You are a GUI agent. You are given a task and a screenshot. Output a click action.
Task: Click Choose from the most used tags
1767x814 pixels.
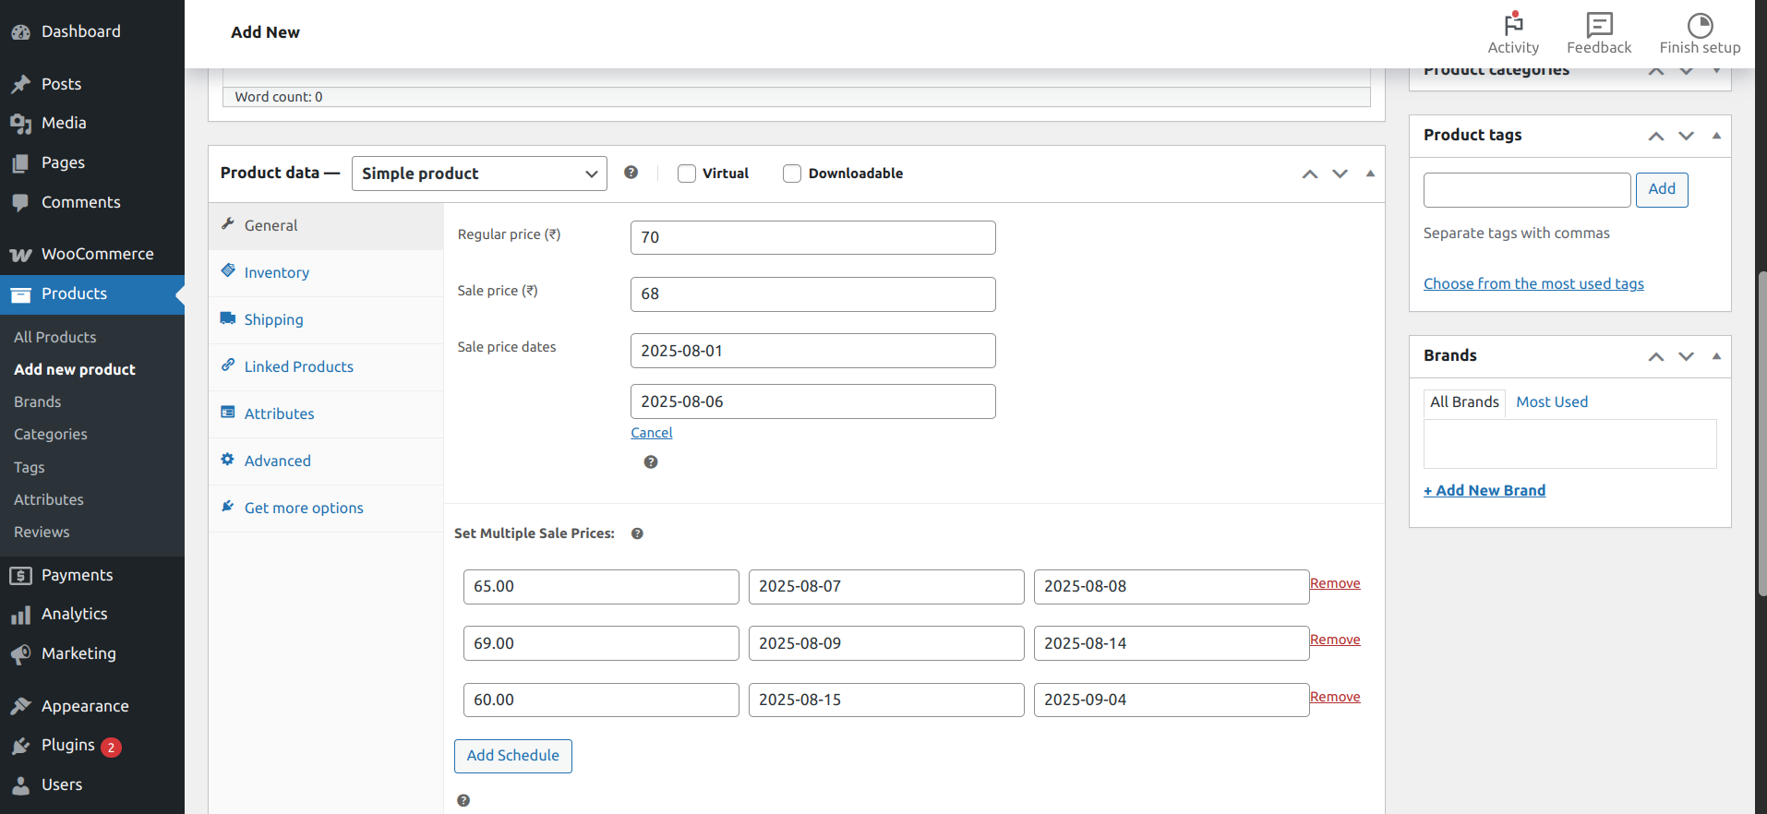point(1533,284)
